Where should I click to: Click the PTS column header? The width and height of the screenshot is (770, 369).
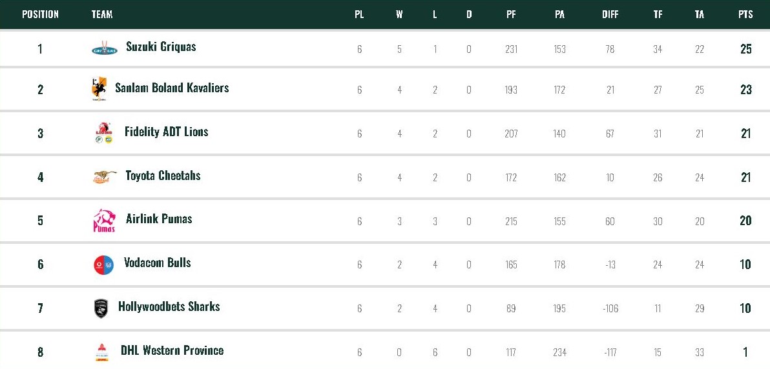(745, 14)
